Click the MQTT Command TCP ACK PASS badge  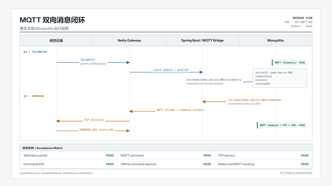click(282, 125)
